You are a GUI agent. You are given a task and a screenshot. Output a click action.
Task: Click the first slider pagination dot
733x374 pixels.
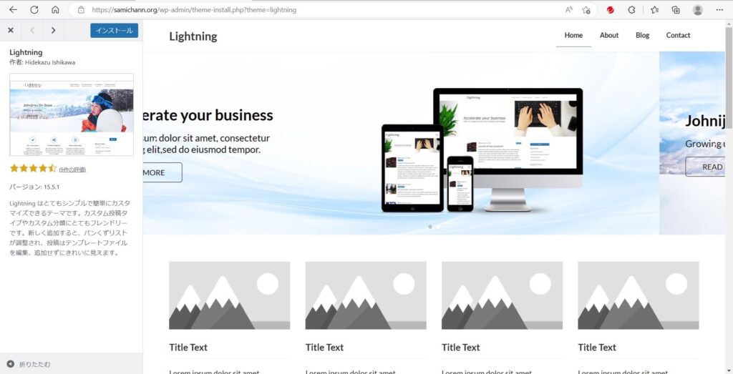coord(430,227)
